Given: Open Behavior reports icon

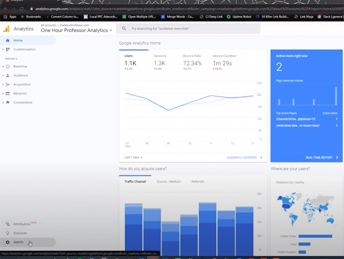Looking at the screenshot, I should [8, 94].
